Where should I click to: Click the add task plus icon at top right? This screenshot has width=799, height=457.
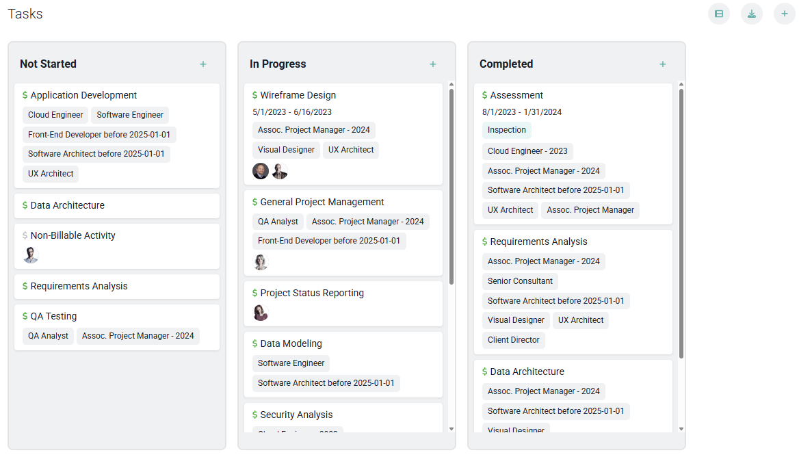point(785,14)
